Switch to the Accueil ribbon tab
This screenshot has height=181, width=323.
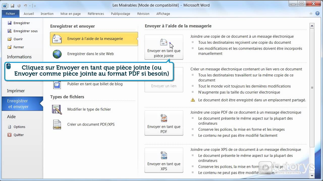click(29, 14)
